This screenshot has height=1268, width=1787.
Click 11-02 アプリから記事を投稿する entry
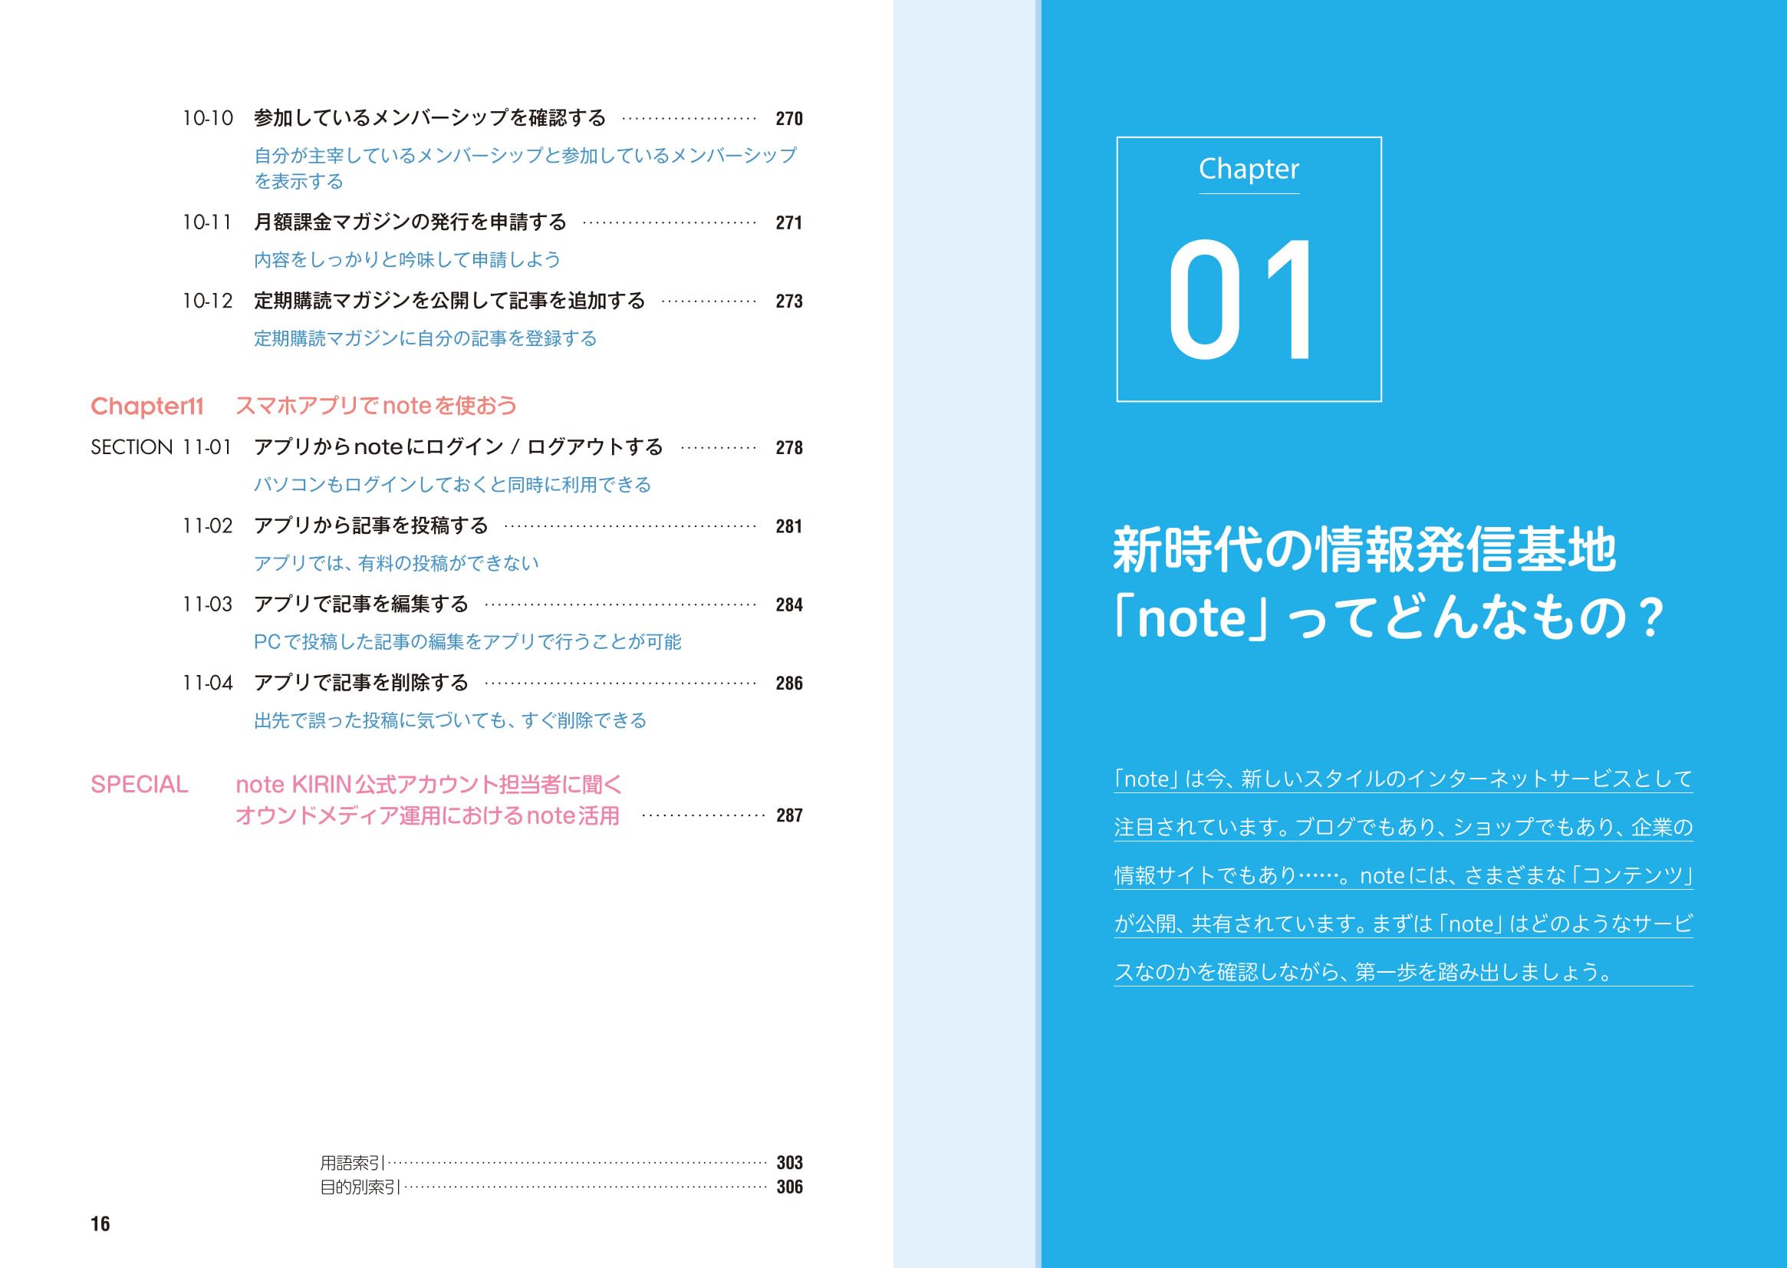pyautogui.click(x=371, y=525)
